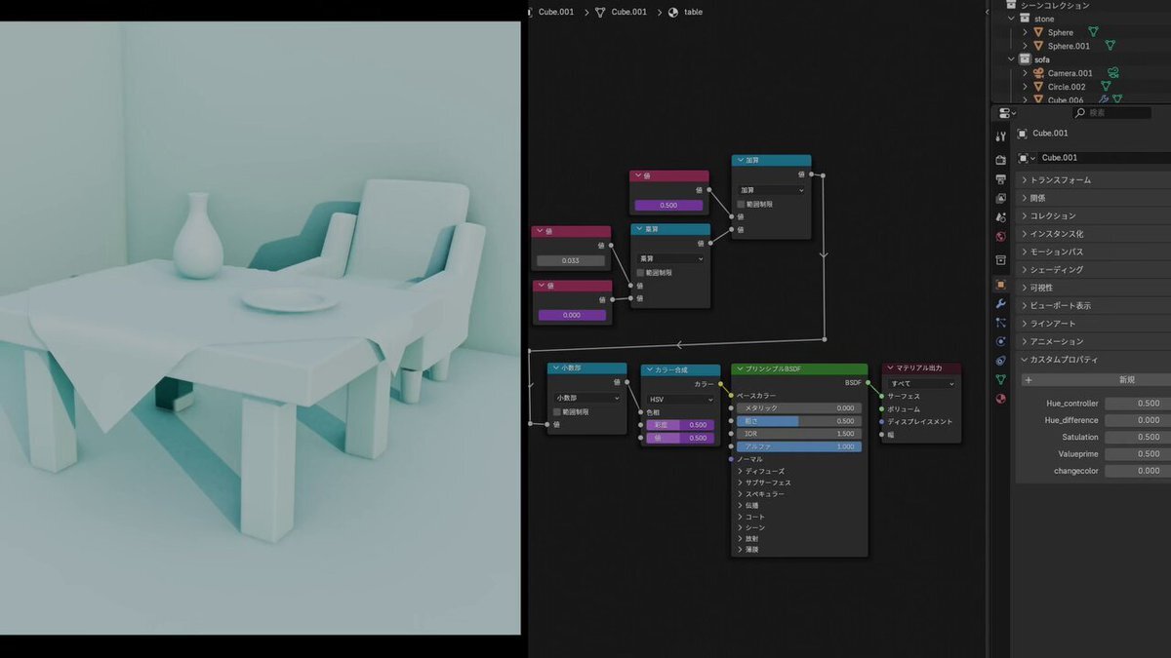Enable 範囲制限 checkbox in the 加算 node
Screen dimensions: 1171x658
[742, 205]
